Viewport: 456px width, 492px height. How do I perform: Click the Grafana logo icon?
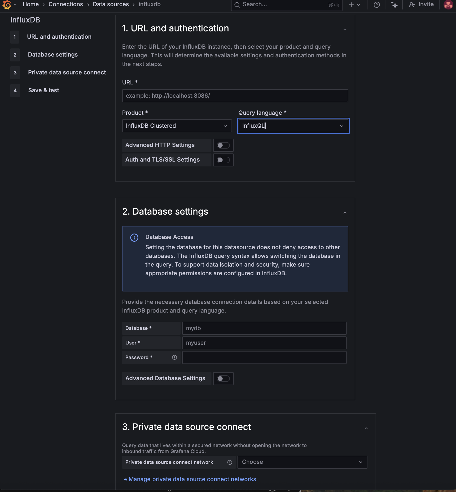(7, 5)
